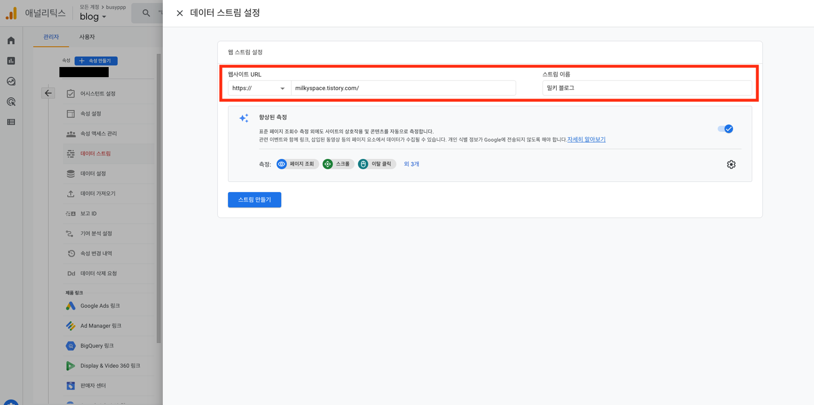Select the 스크롤 measurement chip
The width and height of the screenshot is (814, 405).
coord(338,164)
